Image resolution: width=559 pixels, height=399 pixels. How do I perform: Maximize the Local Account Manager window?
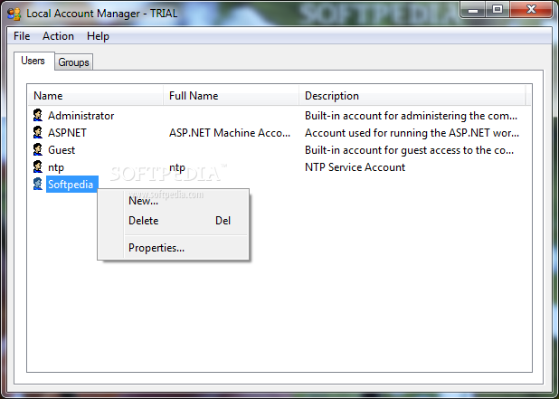[x=497, y=9]
